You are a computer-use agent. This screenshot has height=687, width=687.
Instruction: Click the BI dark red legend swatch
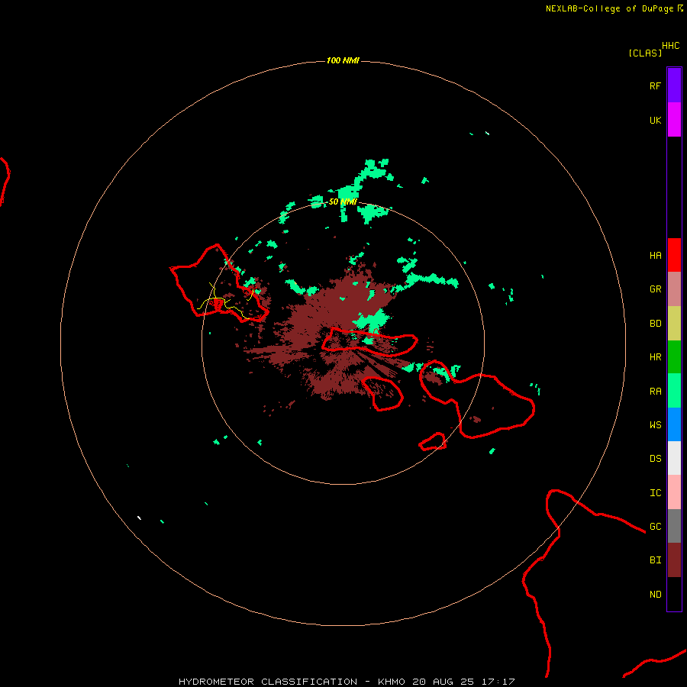[x=674, y=560]
